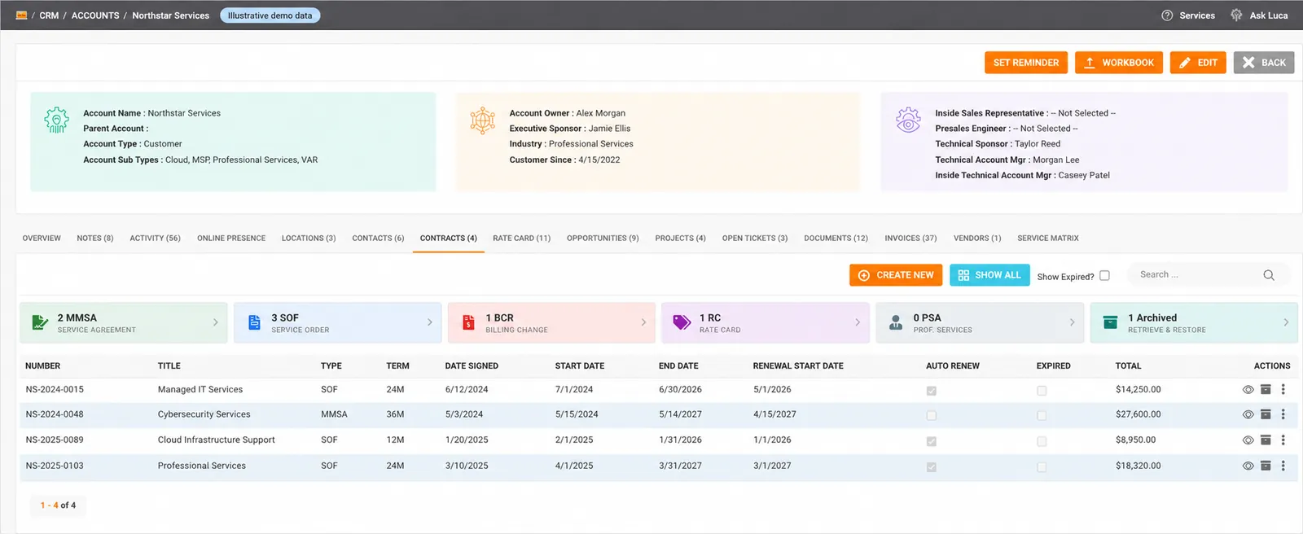Go to the Invoices (37) tab

(x=910, y=239)
